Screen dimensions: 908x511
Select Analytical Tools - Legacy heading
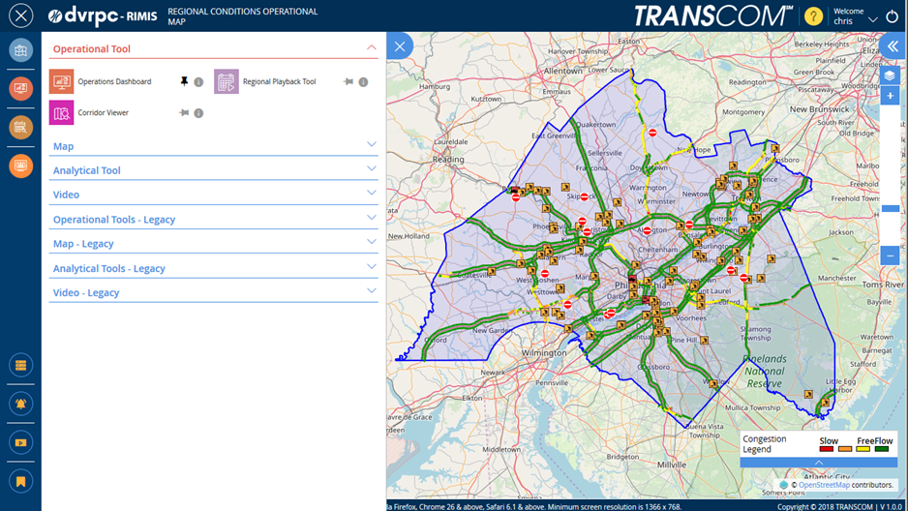click(x=108, y=268)
